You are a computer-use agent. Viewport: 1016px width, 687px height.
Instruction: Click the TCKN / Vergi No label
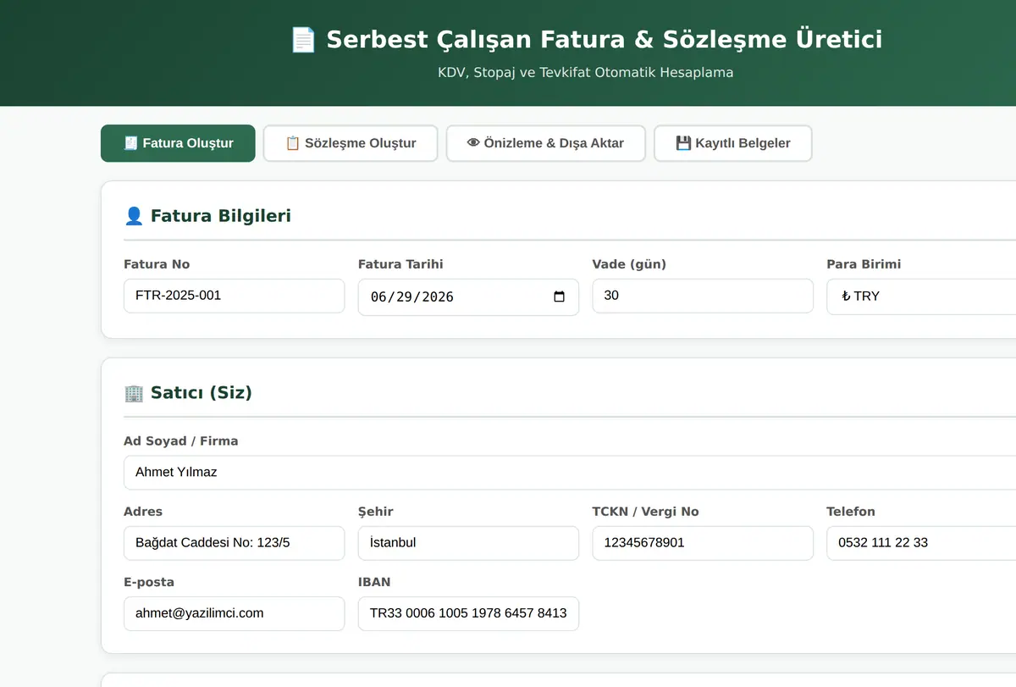[x=645, y=512]
